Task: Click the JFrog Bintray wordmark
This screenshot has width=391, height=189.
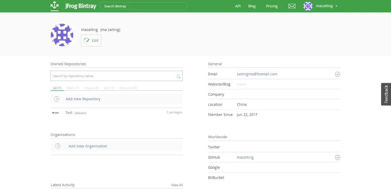Action: [81, 6]
